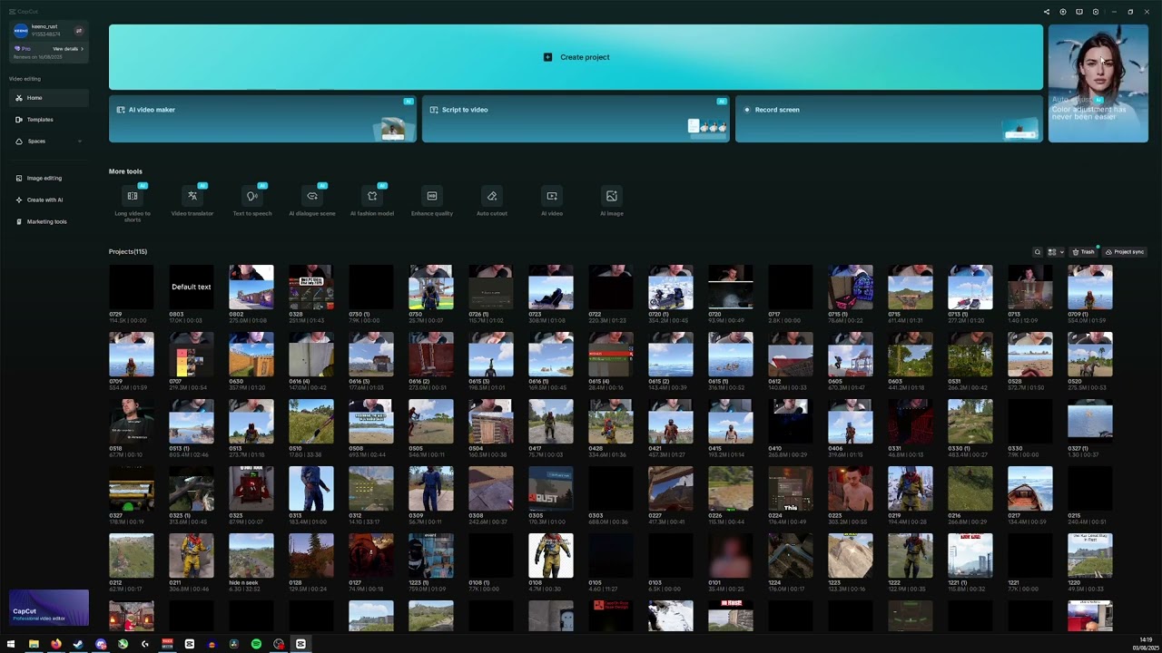Start the Record screen feature
The height and width of the screenshot is (653, 1162).
[x=889, y=119]
